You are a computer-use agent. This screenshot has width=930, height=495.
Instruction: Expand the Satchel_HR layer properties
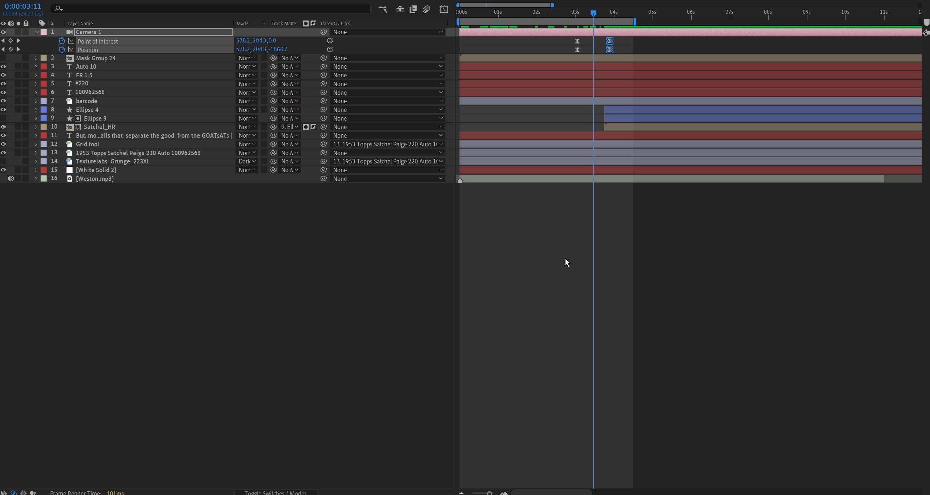coord(36,127)
